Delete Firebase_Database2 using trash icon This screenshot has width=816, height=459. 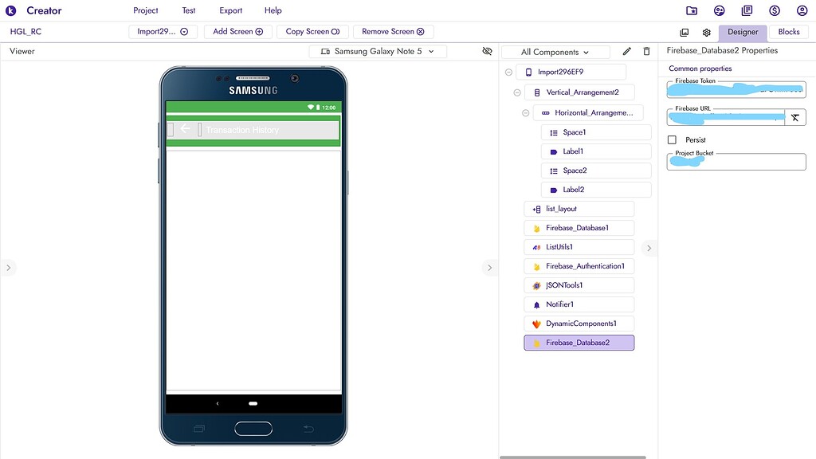click(x=646, y=50)
